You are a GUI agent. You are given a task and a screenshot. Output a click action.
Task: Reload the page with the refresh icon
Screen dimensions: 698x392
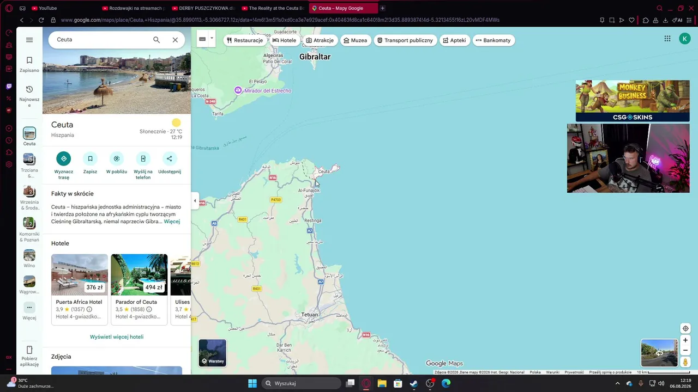coord(41,20)
